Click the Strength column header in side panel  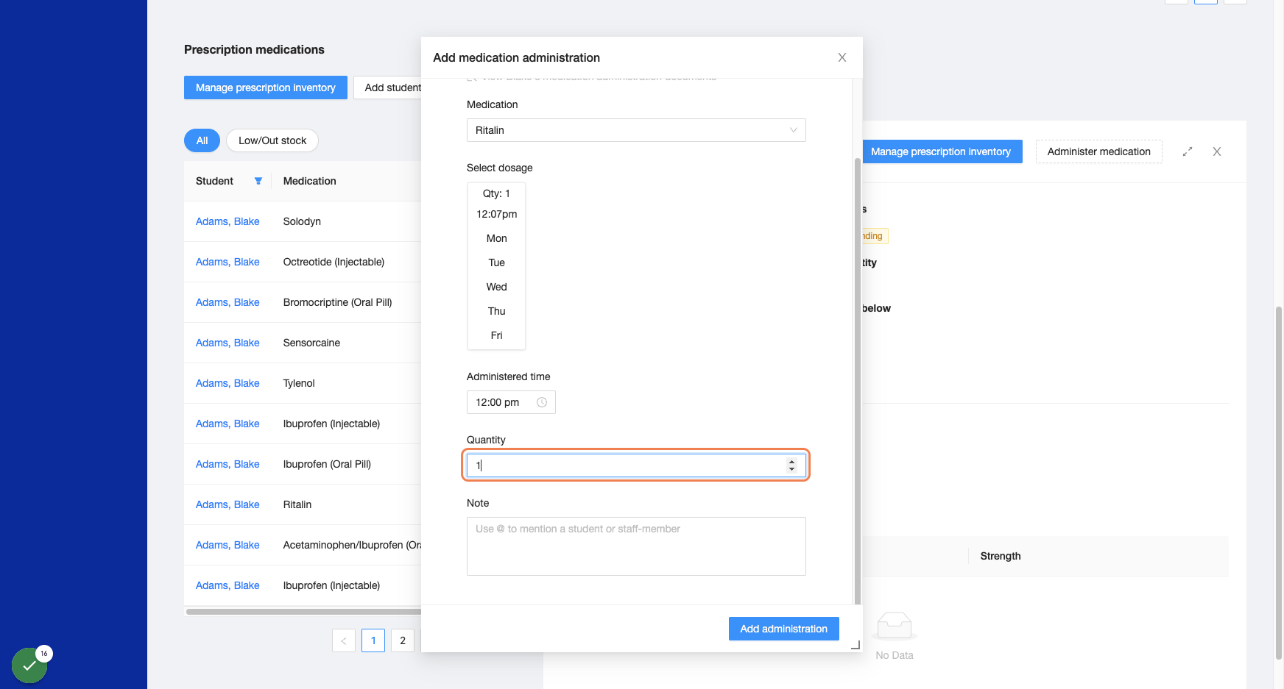pos(1001,556)
